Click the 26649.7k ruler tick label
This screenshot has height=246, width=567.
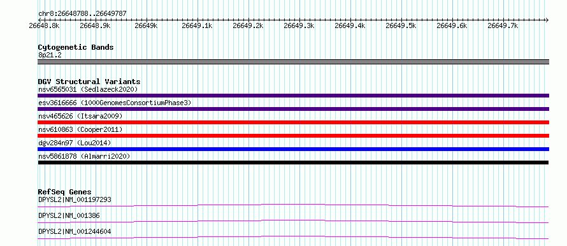tap(503, 25)
